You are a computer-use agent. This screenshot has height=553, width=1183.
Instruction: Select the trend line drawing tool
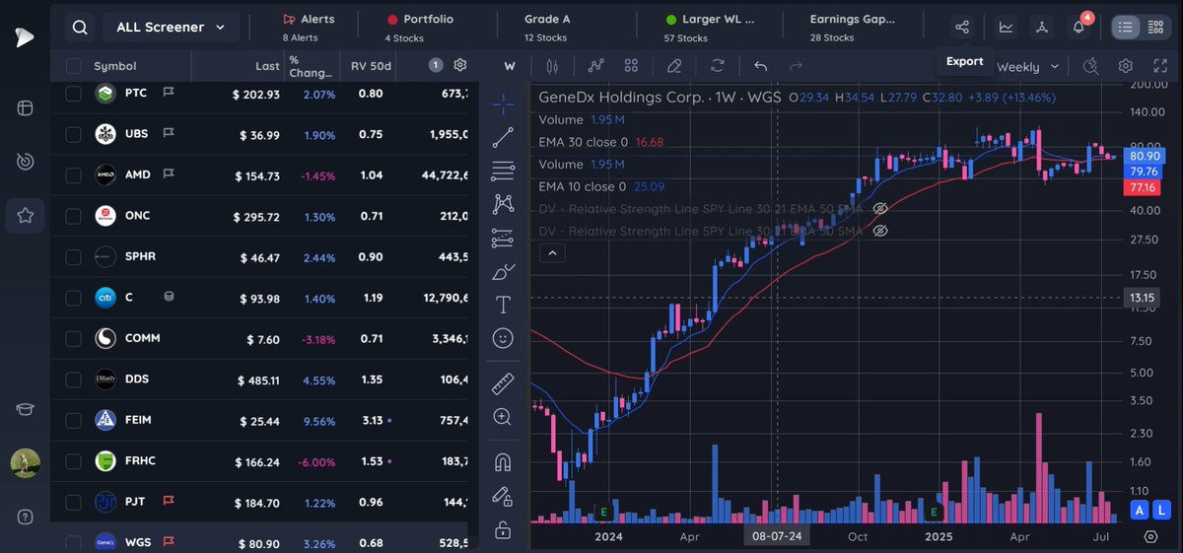point(503,137)
